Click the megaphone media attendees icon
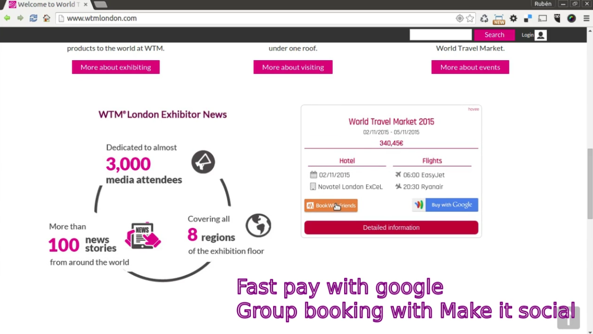The image size is (593, 334). click(203, 162)
